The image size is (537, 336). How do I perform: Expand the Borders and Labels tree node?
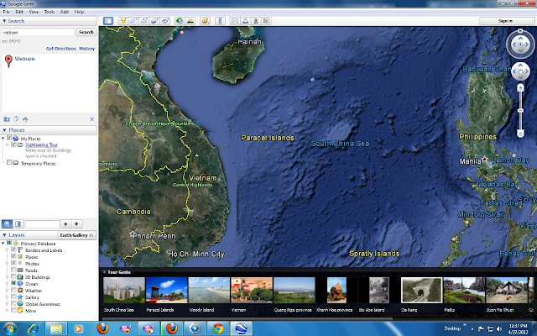(x=8, y=250)
